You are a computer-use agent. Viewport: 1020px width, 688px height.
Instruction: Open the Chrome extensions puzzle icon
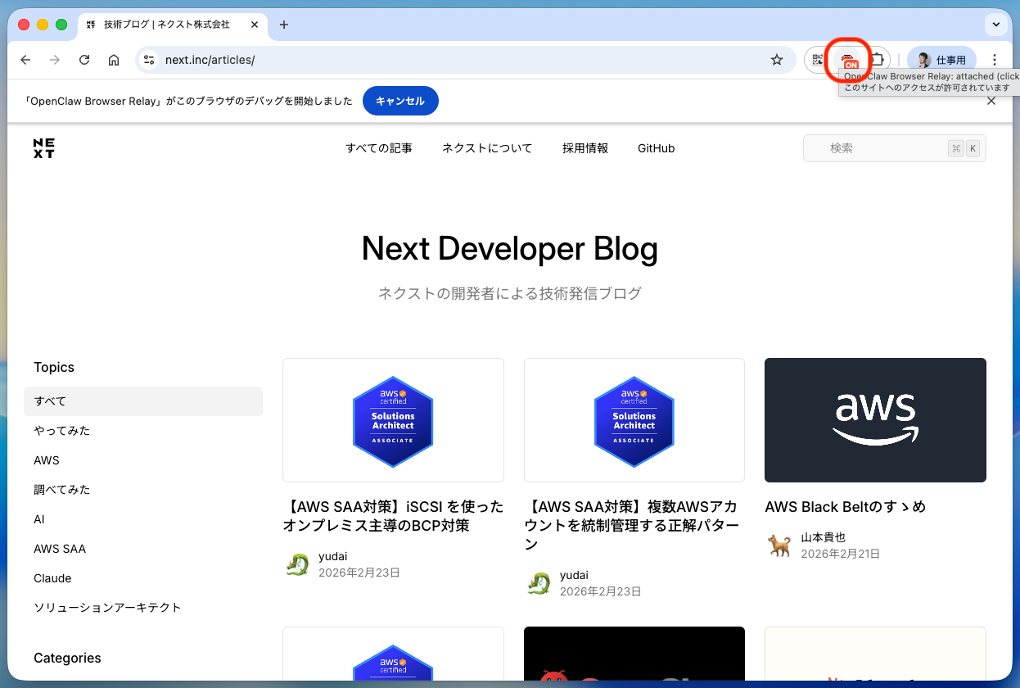pyautogui.click(x=877, y=60)
